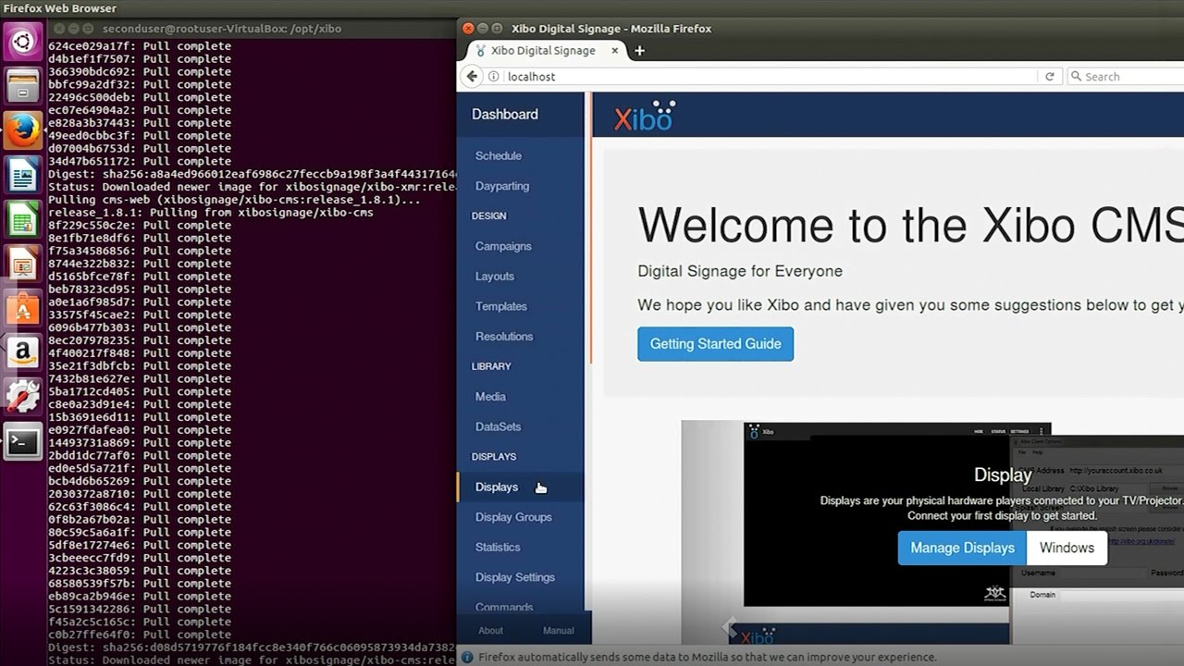Open Display Groups in the sidebar

pyautogui.click(x=513, y=517)
